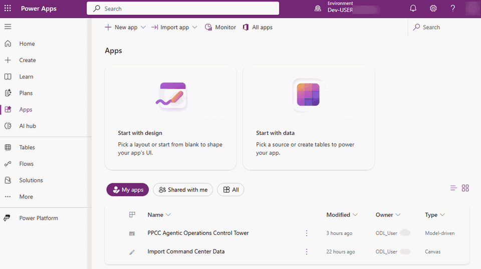The height and width of the screenshot is (269, 481).
Task: Click the Power Apps title text
Action: pyautogui.click(x=39, y=9)
